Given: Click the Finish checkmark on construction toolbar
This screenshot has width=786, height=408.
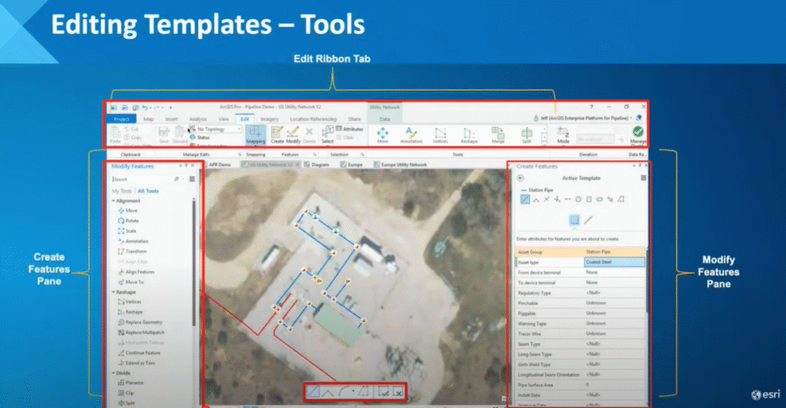Looking at the screenshot, I should coord(384,393).
